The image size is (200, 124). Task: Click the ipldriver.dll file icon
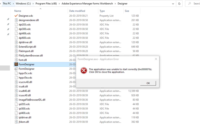[16, 117]
